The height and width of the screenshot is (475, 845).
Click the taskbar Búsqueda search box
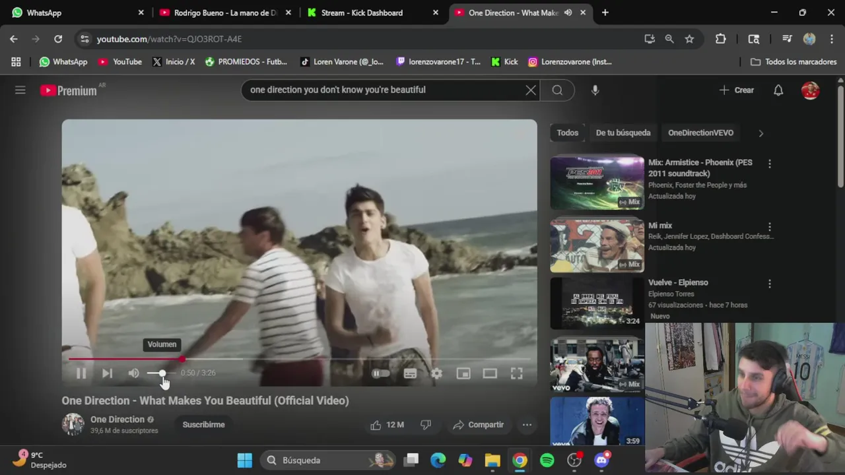[x=328, y=460]
